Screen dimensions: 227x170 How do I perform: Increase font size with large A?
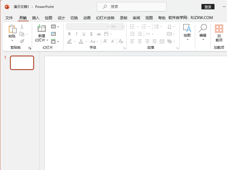pos(105,41)
